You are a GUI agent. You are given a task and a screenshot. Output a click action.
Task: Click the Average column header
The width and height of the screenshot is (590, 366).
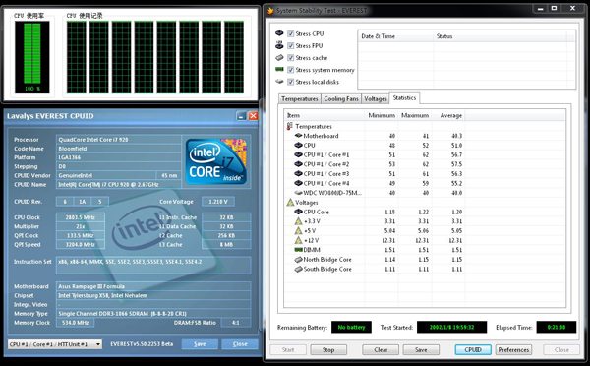(x=450, y=115)
